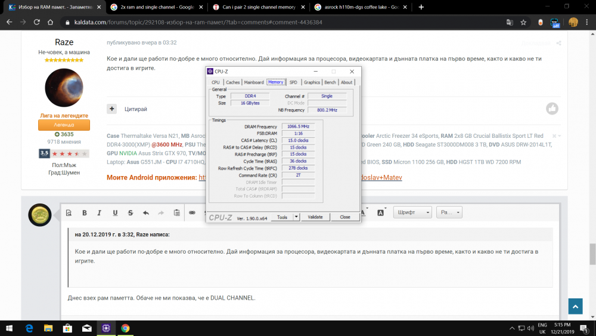596x336 pixels.
Task: Bookmark this page with the star icon
Action: pos(523,22)
